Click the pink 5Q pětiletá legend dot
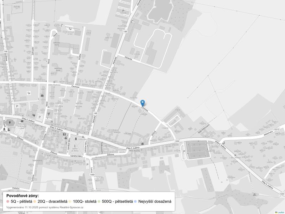 coord(8,202)
